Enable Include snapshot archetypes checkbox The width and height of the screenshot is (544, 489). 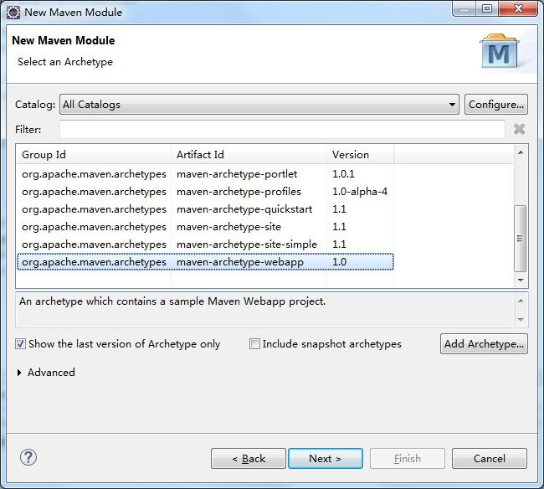(254, 344)
